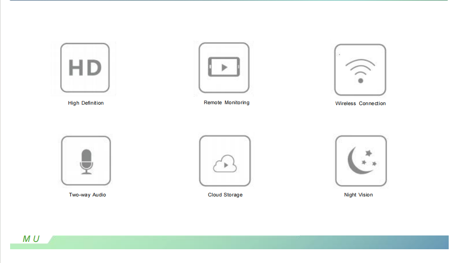Click the "Cloud Storage" label
The width and height of the screenshot is (457, 263).
(225, 195)
